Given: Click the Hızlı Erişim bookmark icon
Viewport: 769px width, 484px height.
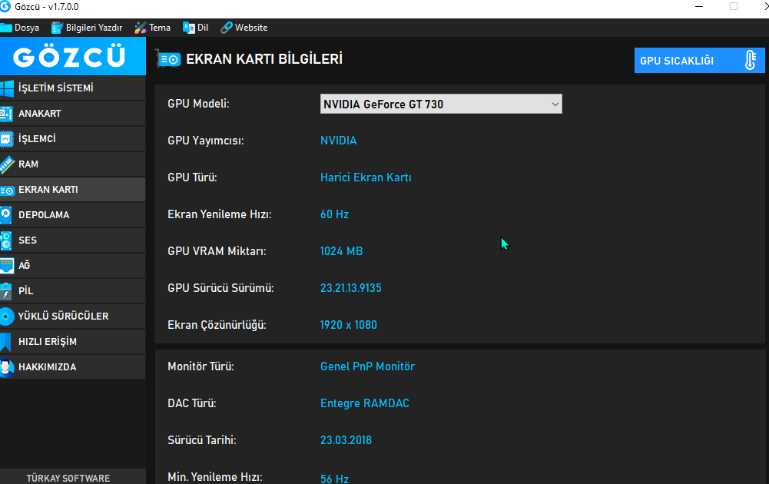Looking at the screenshot, I should click(6, 343).
